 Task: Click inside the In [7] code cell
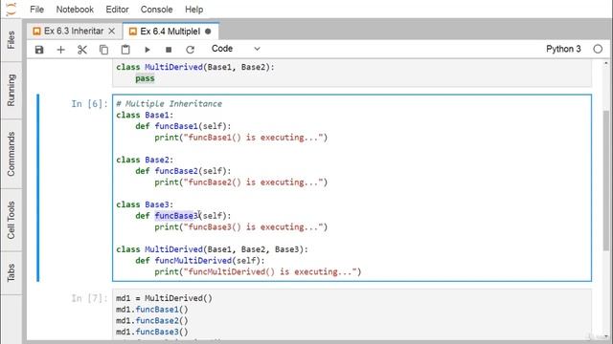tap(352, 314)
